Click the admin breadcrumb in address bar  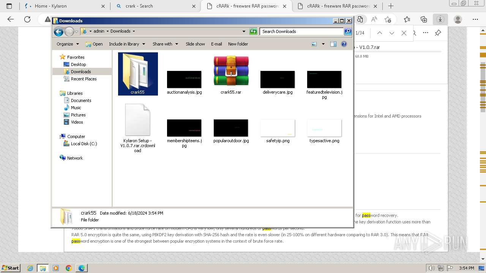coord(99,31)
